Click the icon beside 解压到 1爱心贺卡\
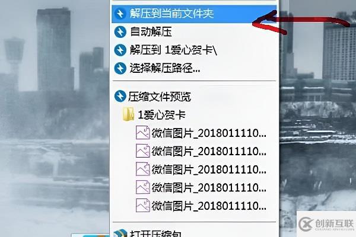 (120, 50)
